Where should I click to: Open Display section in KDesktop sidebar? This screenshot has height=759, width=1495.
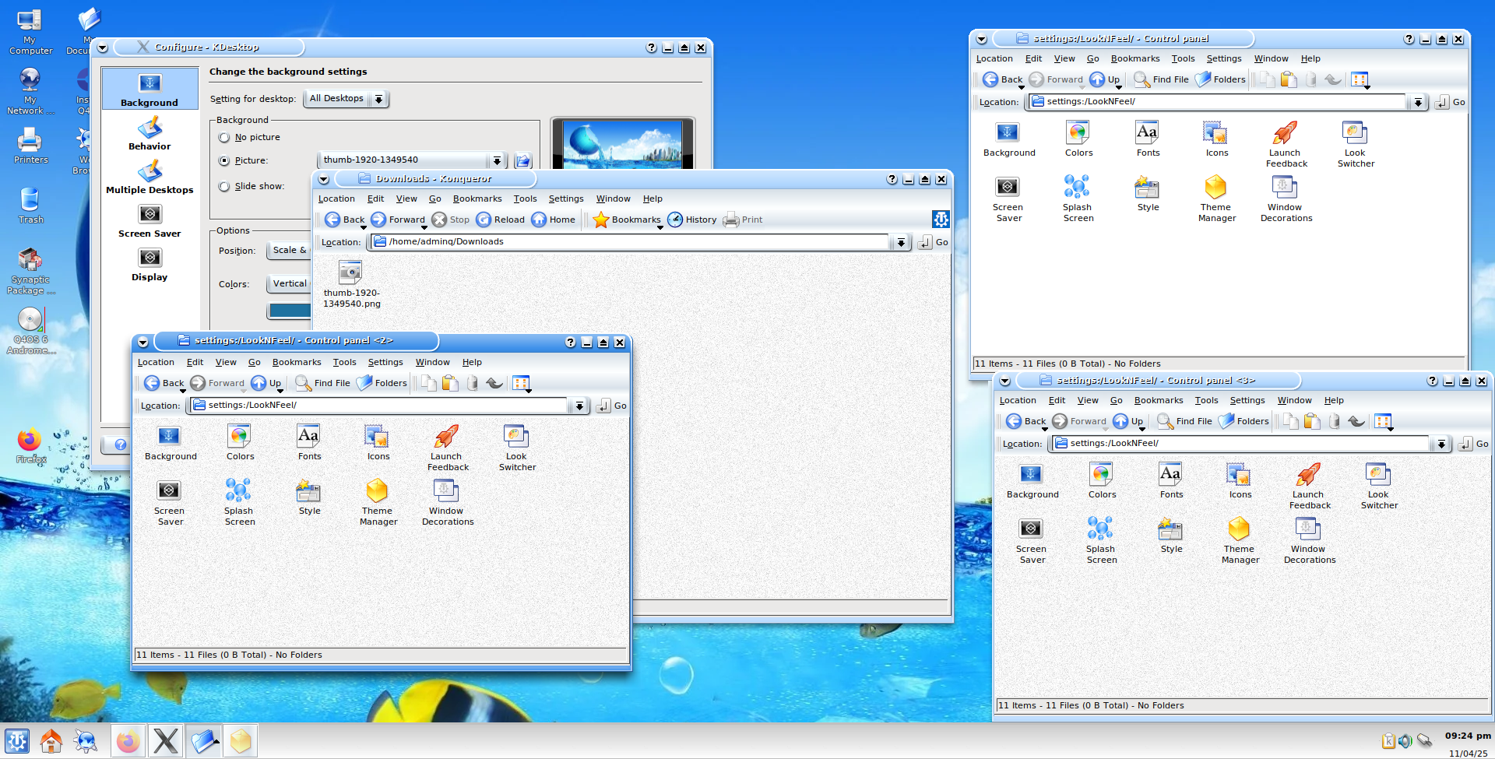point(149,264)
